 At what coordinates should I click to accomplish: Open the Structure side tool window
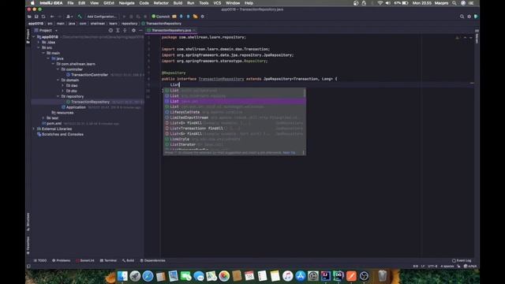(28, 221)
